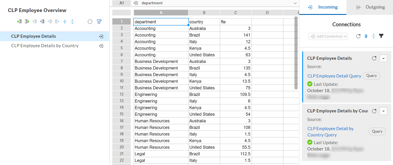This screenshot has height=165, width=393.
Task: Click connection icon on CLP Employee Details by Country row
Action: click(101, 46)
